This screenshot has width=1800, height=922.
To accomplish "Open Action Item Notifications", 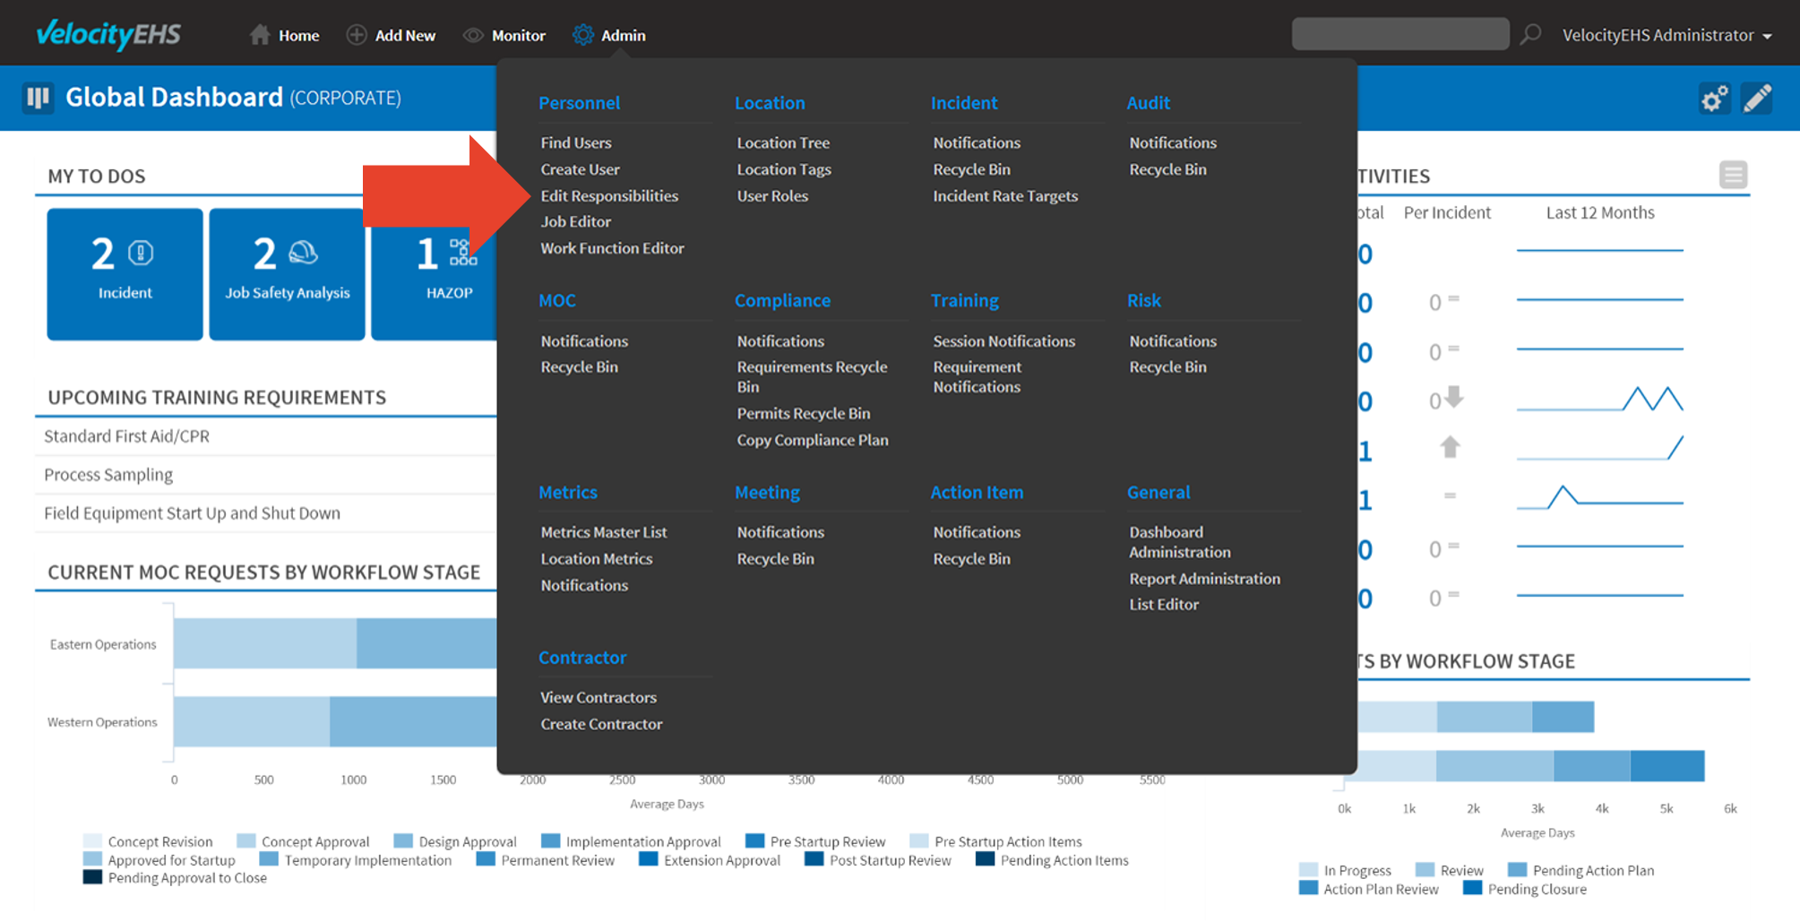I will pyautogui.click(x=977, y=532).
